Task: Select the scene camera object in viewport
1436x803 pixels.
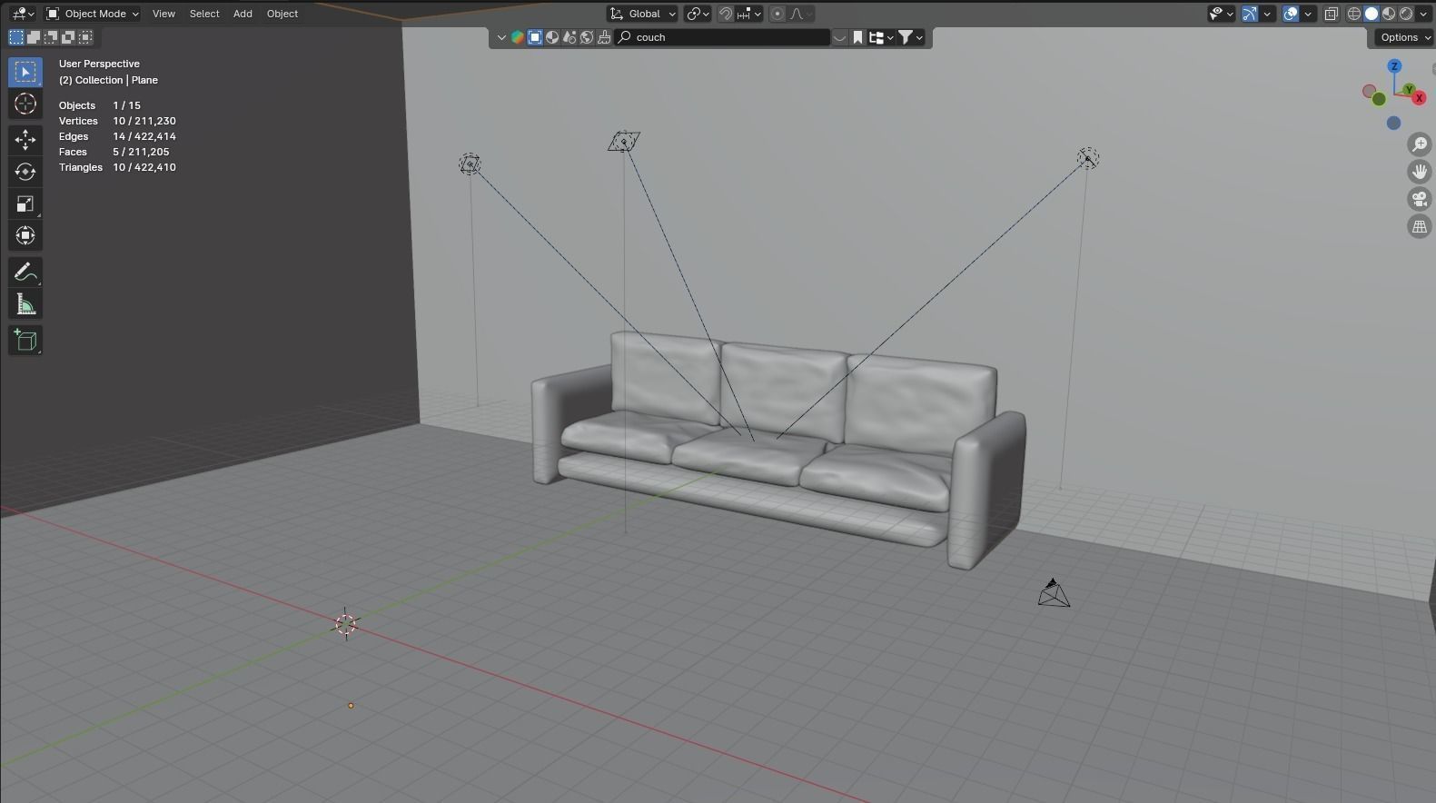Action: (x=1054, y=593)
